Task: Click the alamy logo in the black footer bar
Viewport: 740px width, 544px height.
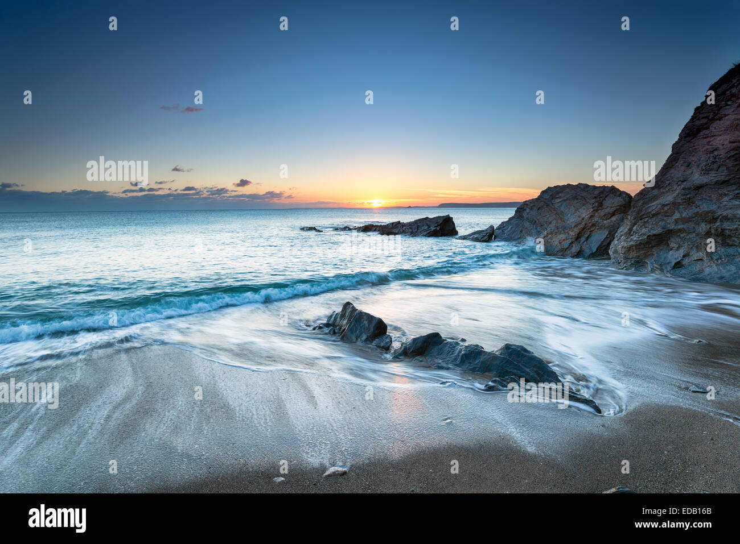Action: [x=57, y=518]
